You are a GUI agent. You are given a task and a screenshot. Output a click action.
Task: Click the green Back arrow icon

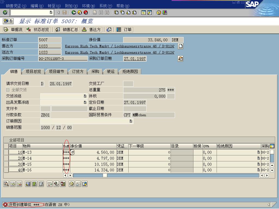pos(74,13)
